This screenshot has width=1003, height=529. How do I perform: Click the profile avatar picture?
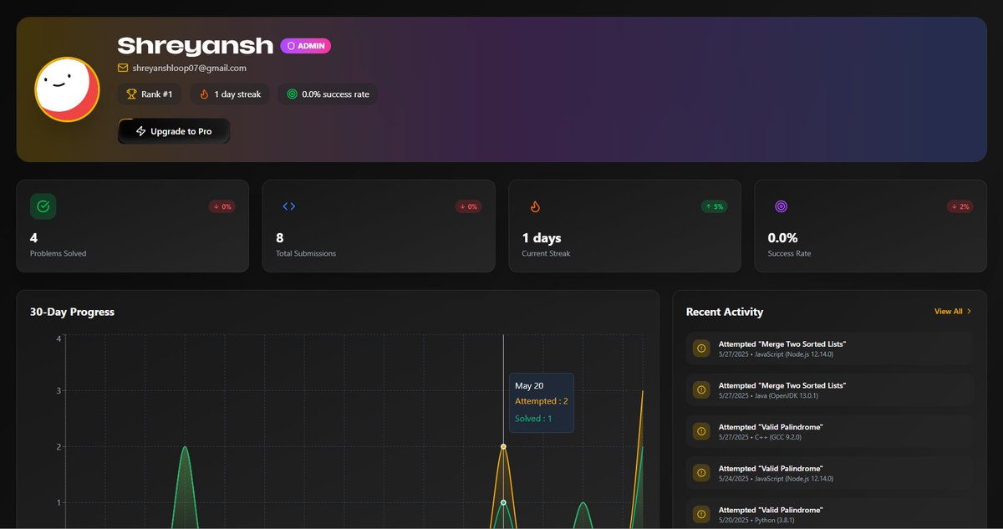pyautogui.click(x=68, y=89)
